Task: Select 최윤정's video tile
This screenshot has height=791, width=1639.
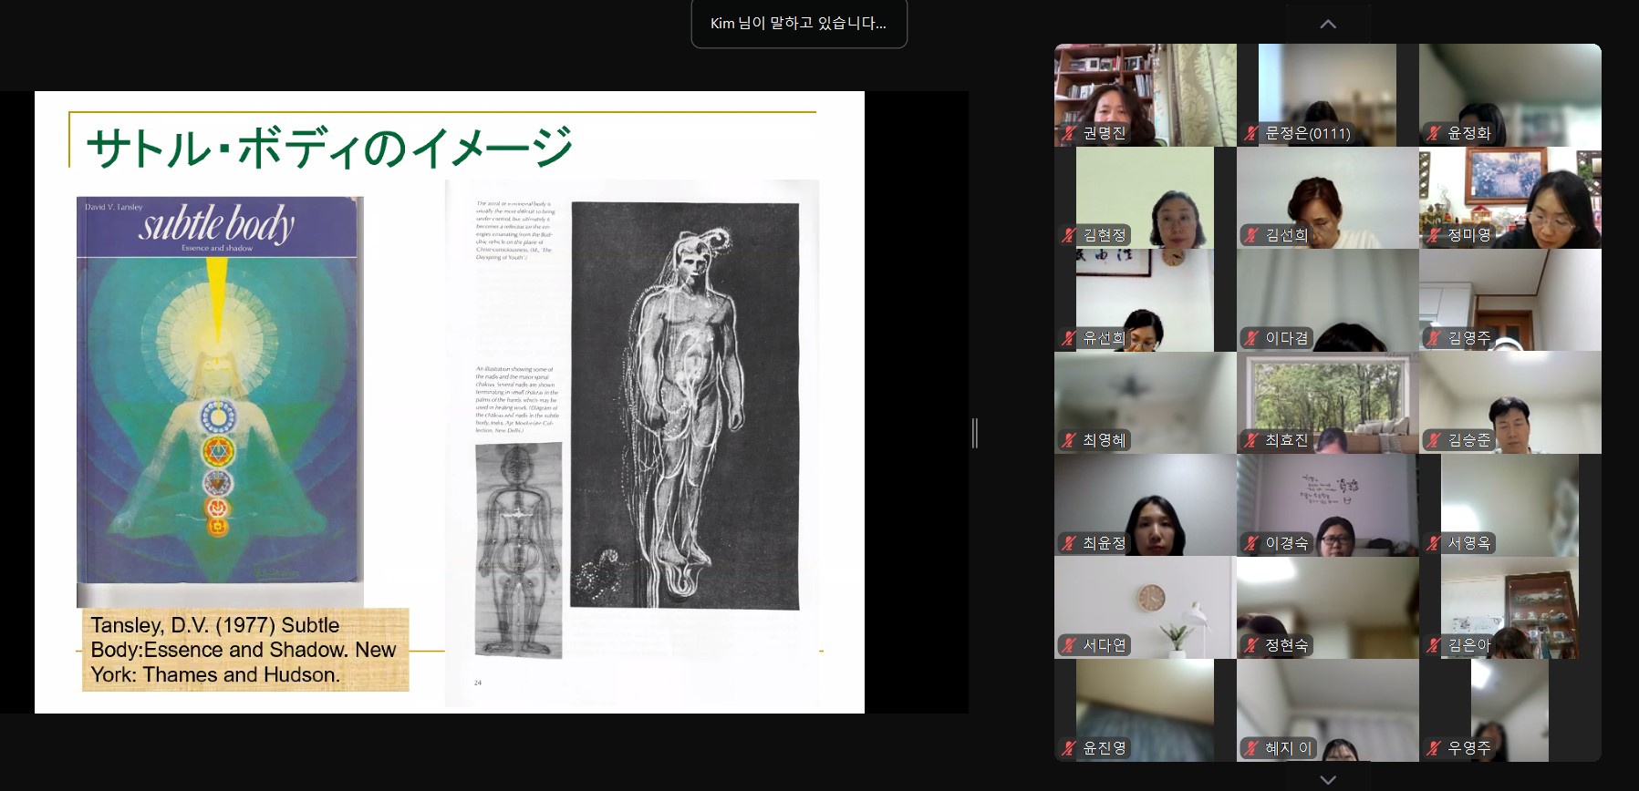Action: coord(1146,505)
